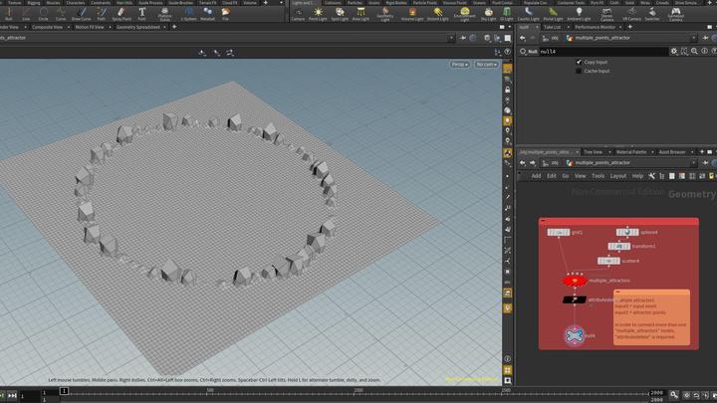
Task: Open the Geometry Spreadsheet tab dropdown arrow
Action: 164,28
